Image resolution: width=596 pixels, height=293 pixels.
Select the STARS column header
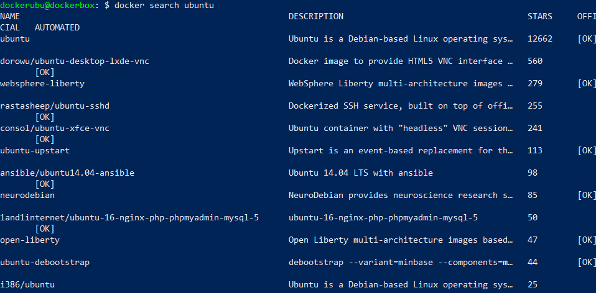pyautogui.click(x=540, y=16)
